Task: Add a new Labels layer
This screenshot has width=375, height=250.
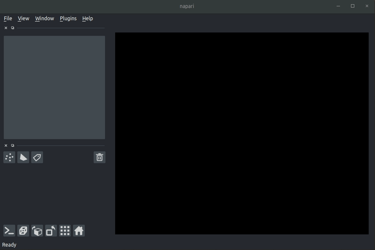Action: (x=37, y=157)
